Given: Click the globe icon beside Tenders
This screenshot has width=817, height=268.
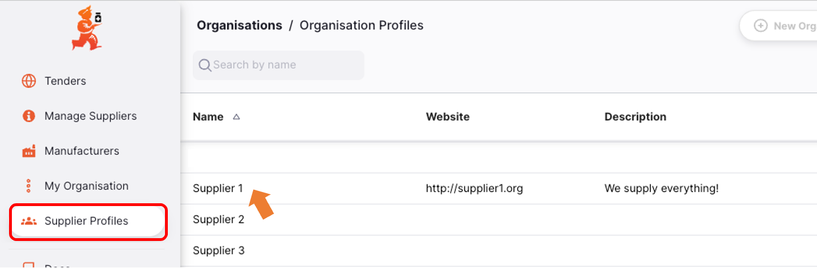Looking at the screenshot, I should point(29,81).
